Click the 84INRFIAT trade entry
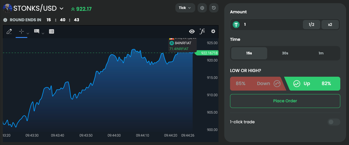The height and width of the screenshot is (145, 349). pos(183,43)
